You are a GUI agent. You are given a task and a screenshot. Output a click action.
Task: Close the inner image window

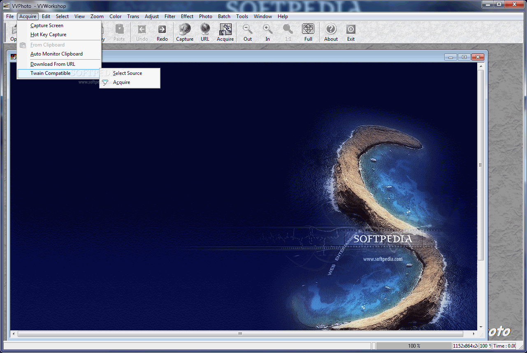coord(478,57)
